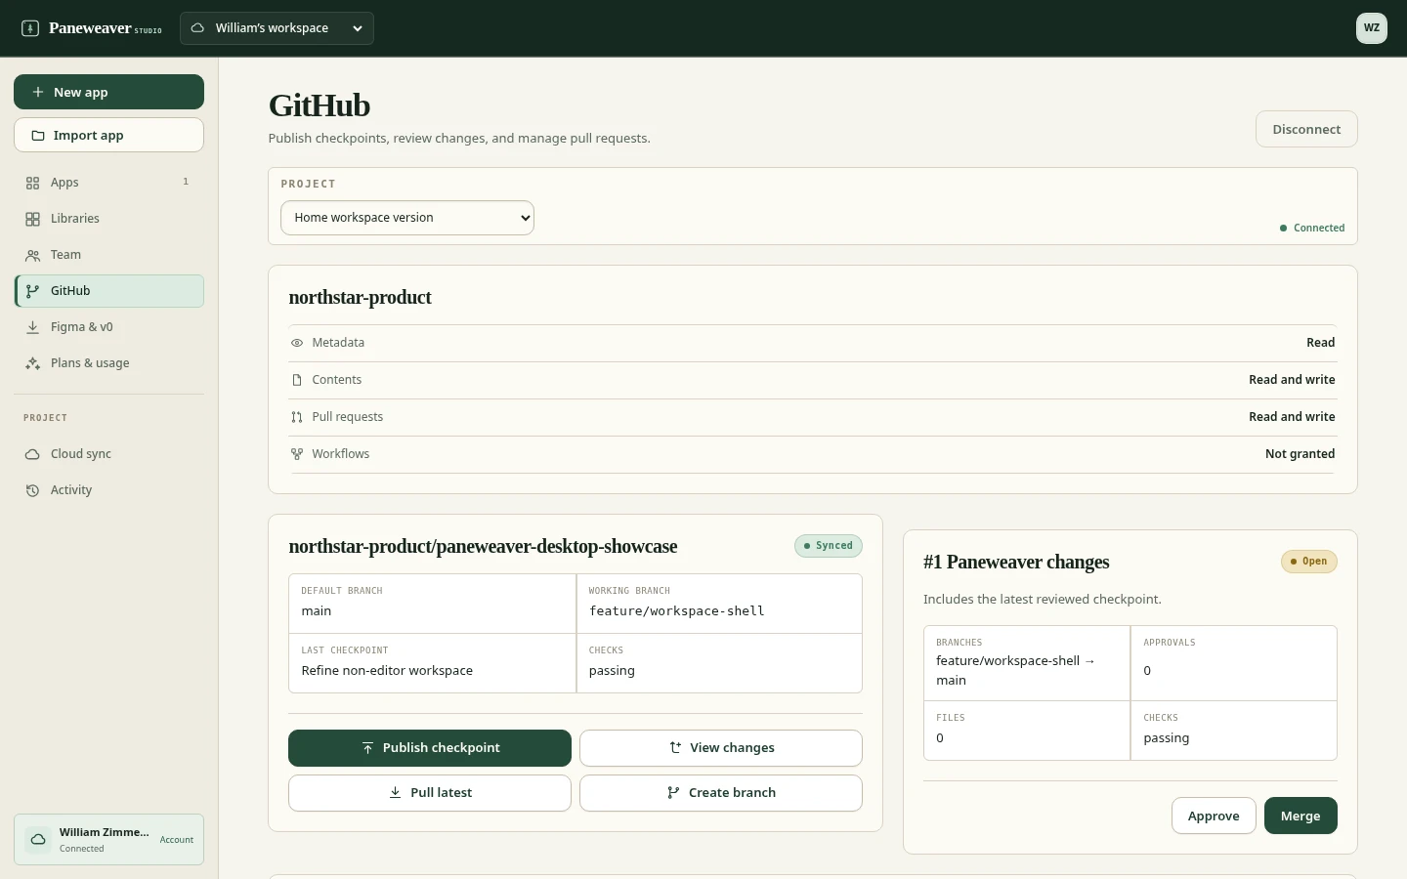Screen dimensions: 1407x879
Task: Click the GitHub branch icon in the sidebar
Action: pos(32,291)
